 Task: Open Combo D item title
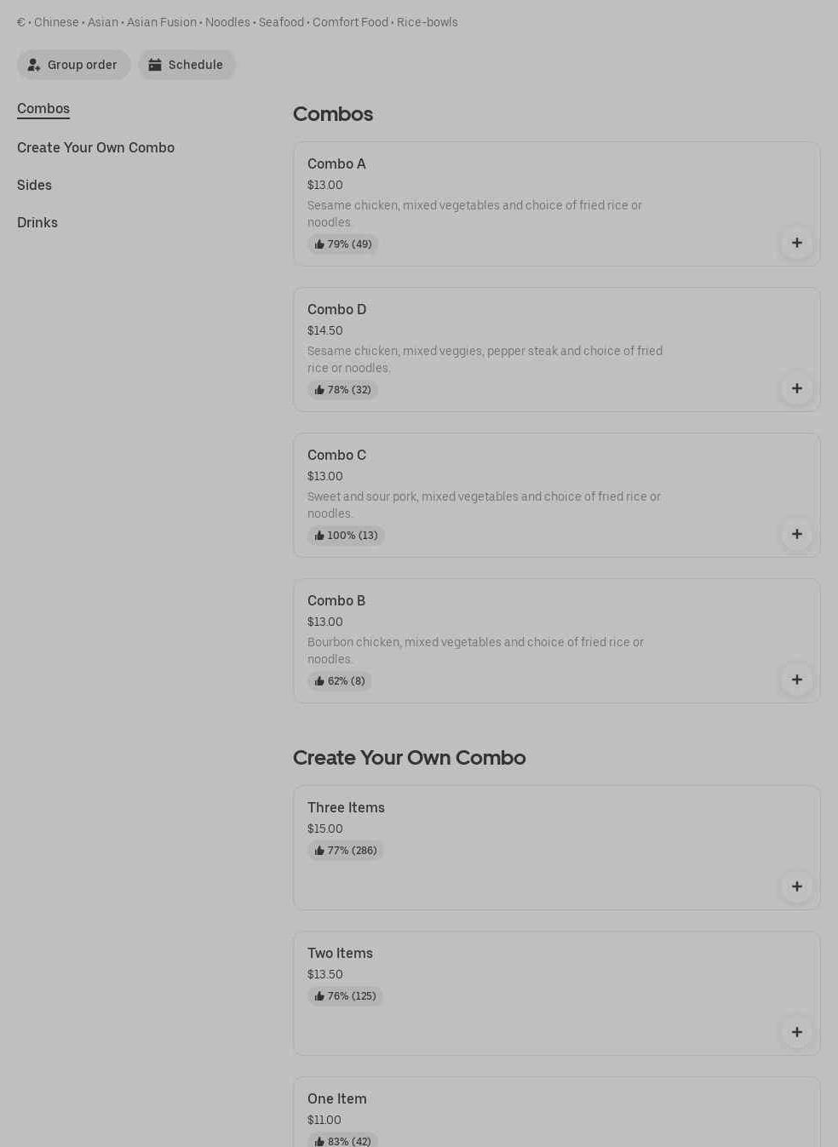[336, 309]
